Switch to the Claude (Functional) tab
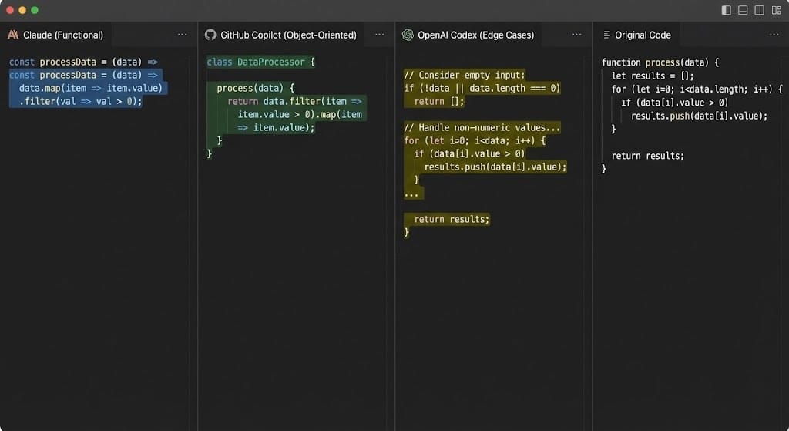 [62, 35]
